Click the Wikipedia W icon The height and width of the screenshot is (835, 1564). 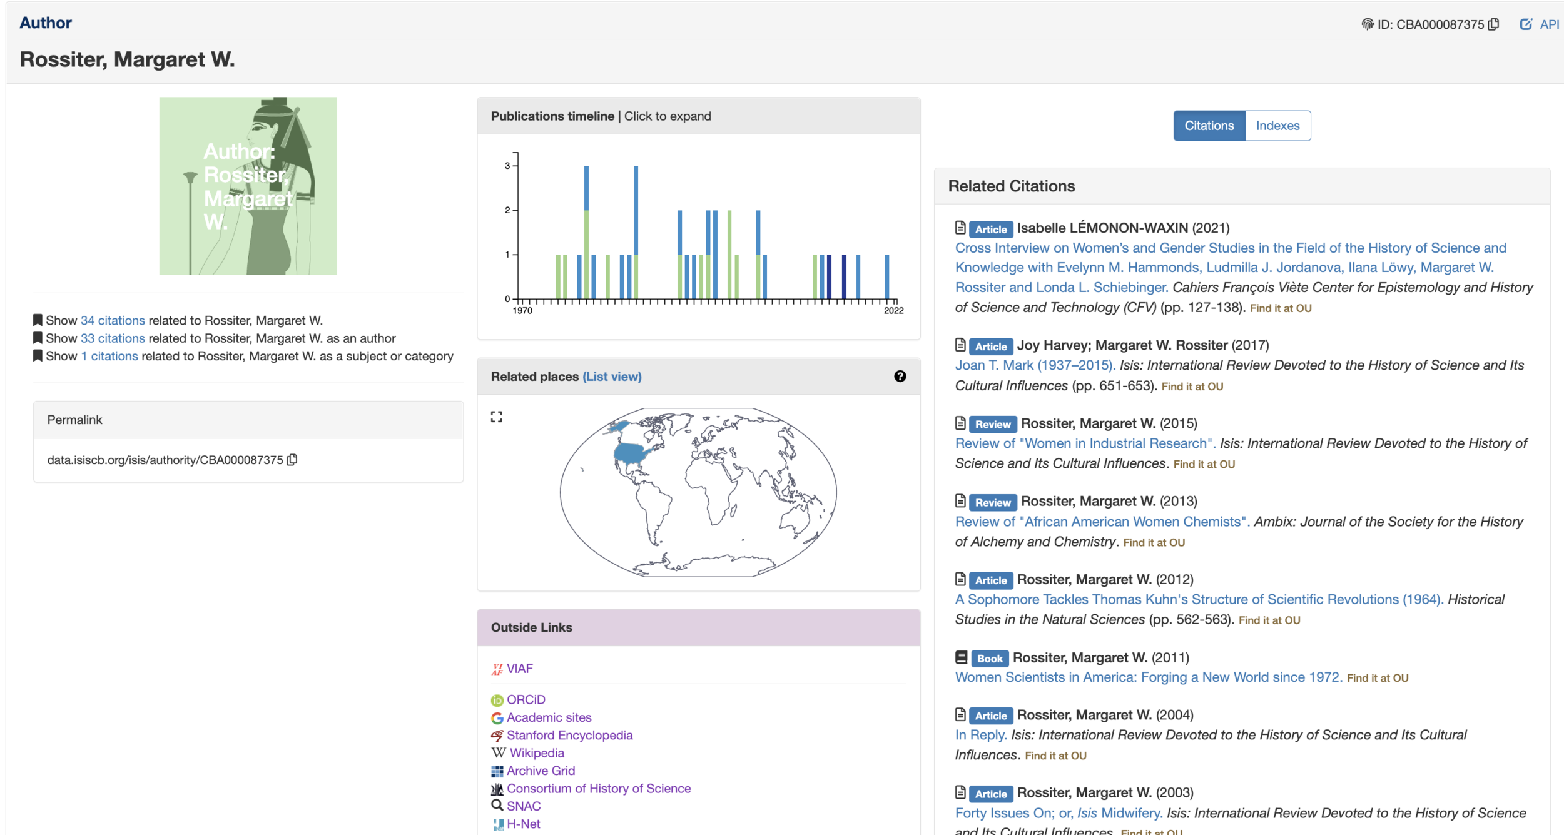(498, 753)
